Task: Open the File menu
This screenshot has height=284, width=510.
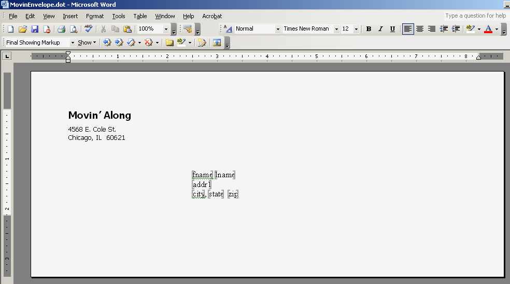Action: tap(13, 16)
